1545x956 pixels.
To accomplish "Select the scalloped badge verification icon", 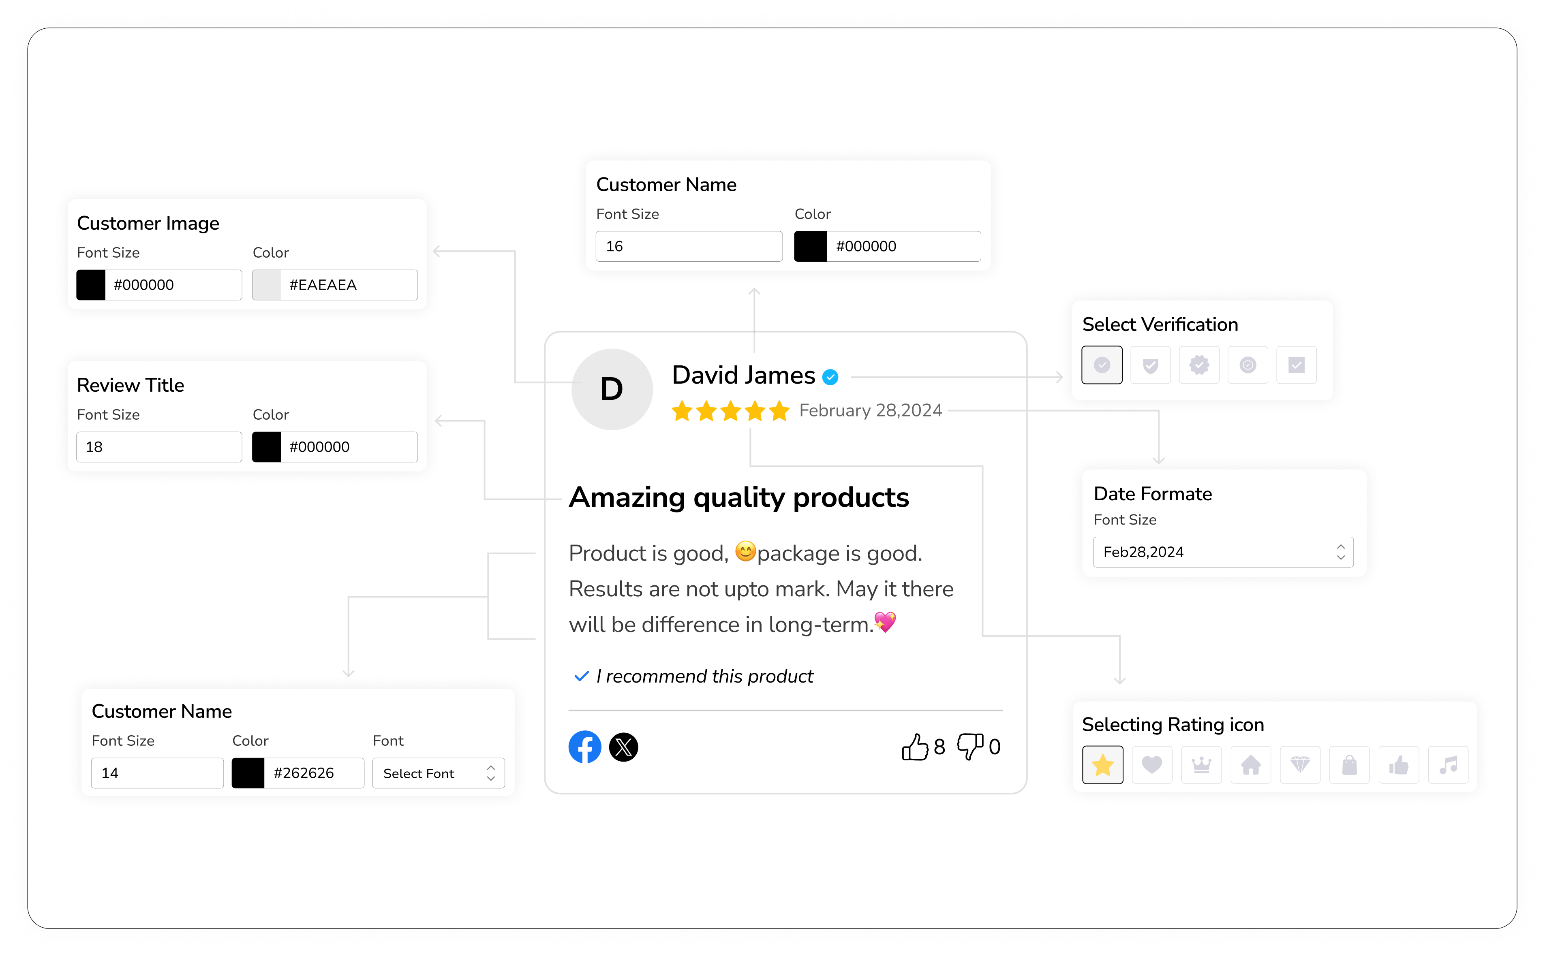I will click(1199, 365).
